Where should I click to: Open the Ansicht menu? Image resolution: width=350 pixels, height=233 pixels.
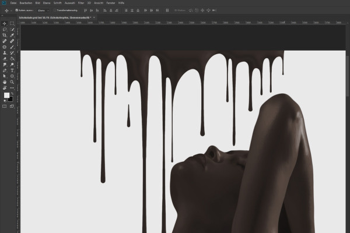pyautogui.click(x=99, y=3)
